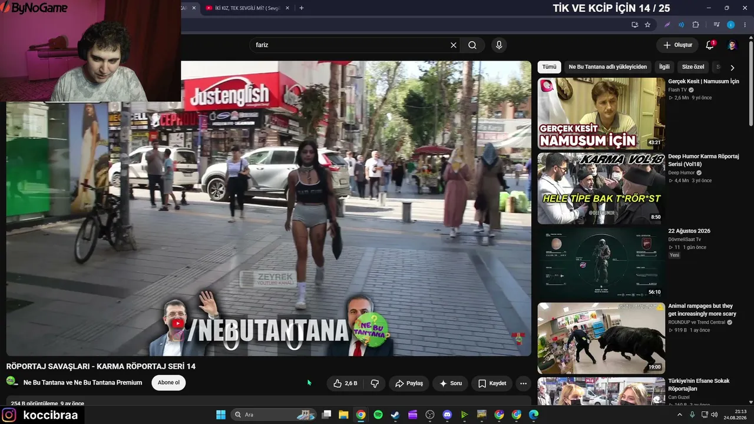The height and width of the screenshot is (424, 754).
Task: Open File Explorer from the taskbar
Action: (x=343, y=415)
